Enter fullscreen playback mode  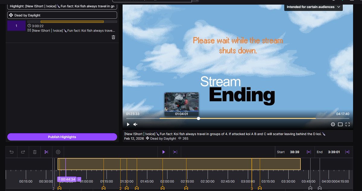point(348,124)
